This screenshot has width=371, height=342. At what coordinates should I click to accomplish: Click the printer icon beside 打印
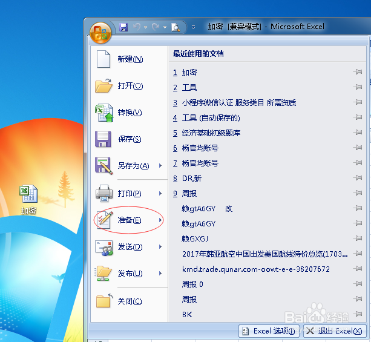pos(104,193)
